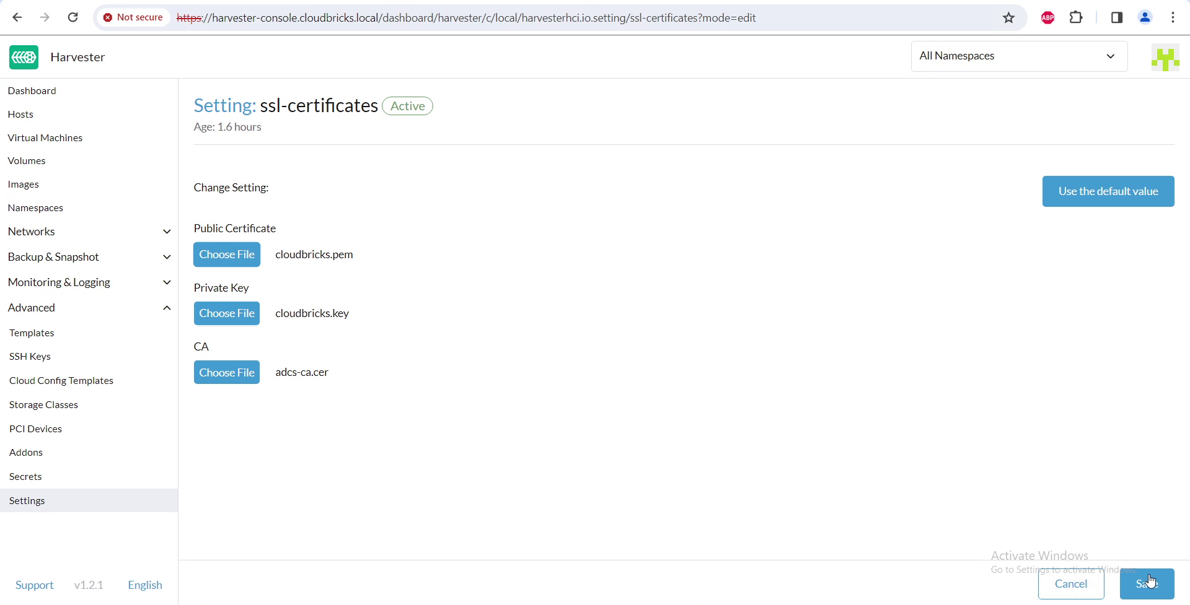
Task: Expand the Networks chevron
Action: [x=167, y=232]
